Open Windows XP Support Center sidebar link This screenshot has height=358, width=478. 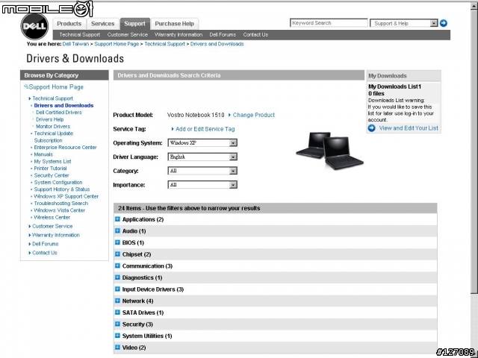66,196
